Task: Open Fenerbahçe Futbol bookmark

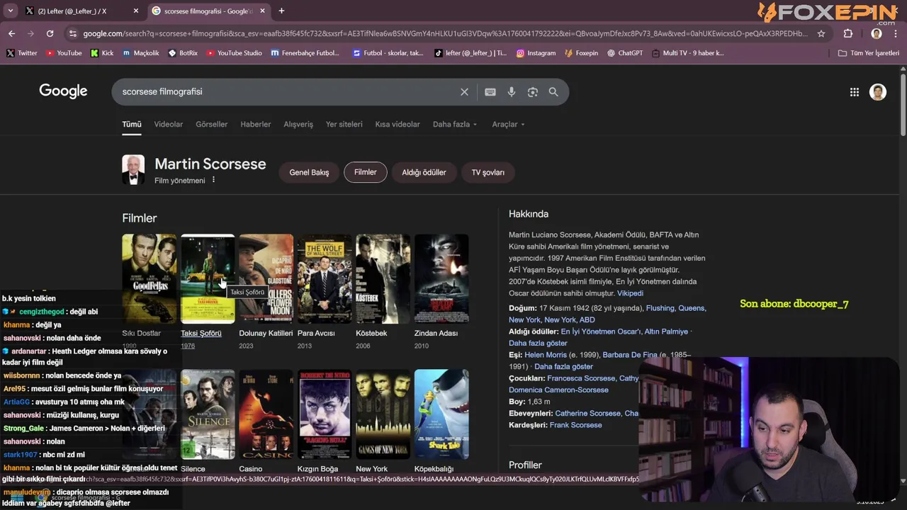Action: click(x=305, y=53)
